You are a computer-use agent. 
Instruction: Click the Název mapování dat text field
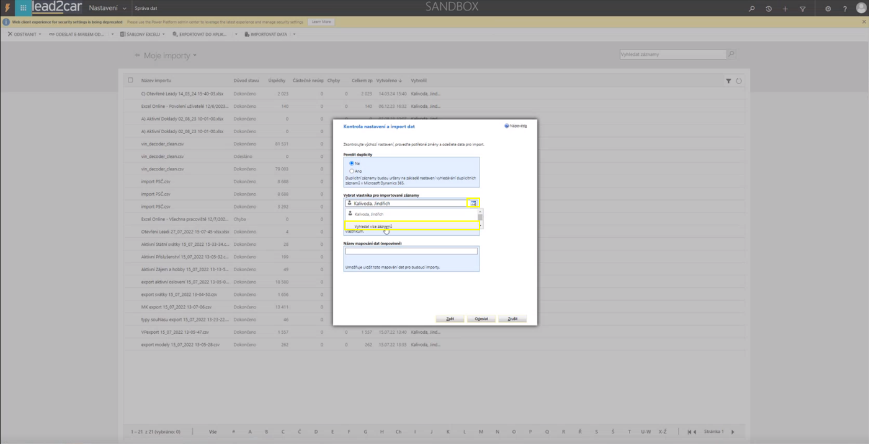[x=411, y=251]
